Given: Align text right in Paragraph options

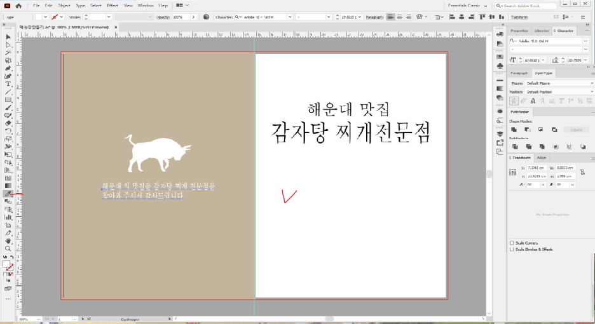Looking at the screenshot, I should tap(409, 17).
